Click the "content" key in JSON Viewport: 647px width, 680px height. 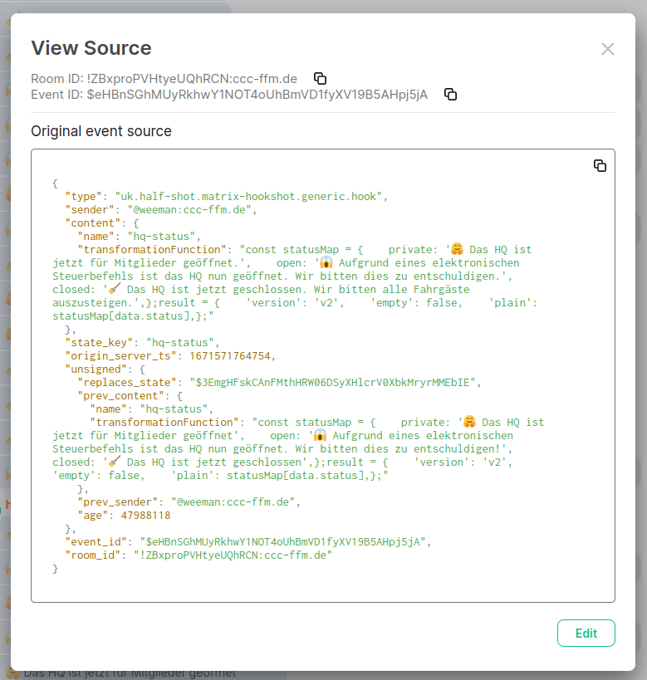(x=93, y=223)
